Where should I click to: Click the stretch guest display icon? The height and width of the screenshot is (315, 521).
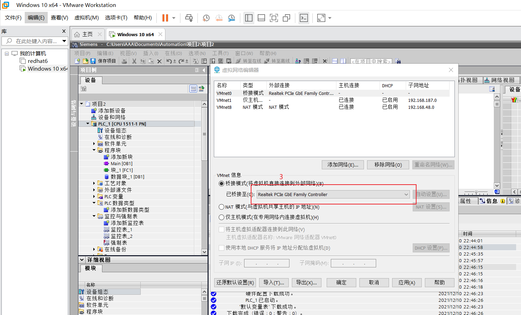coord(321,18)
